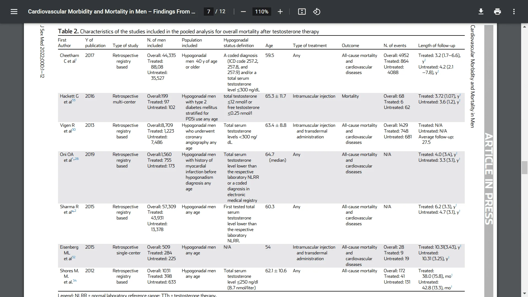Click 'Overall: 4952' events cell

pos(396,55)
